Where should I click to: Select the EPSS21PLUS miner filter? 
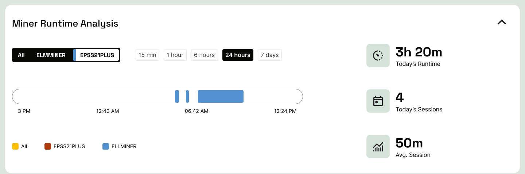(x=96, y=55)
